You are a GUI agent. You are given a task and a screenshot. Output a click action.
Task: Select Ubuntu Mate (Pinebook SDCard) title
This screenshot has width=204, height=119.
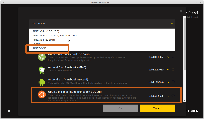(x=69, y=54)
